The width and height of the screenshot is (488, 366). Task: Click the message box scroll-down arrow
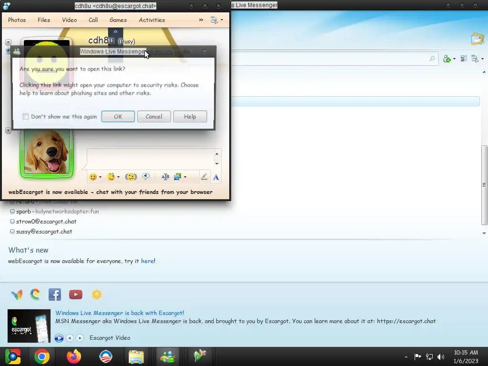click(217, 163)
